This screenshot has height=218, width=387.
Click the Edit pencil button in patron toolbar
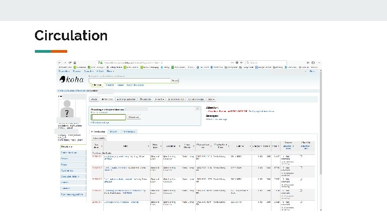point(94,100)
